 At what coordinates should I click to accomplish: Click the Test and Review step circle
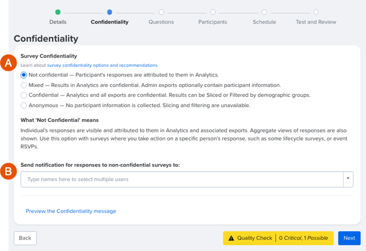click(x=316, y=12)
